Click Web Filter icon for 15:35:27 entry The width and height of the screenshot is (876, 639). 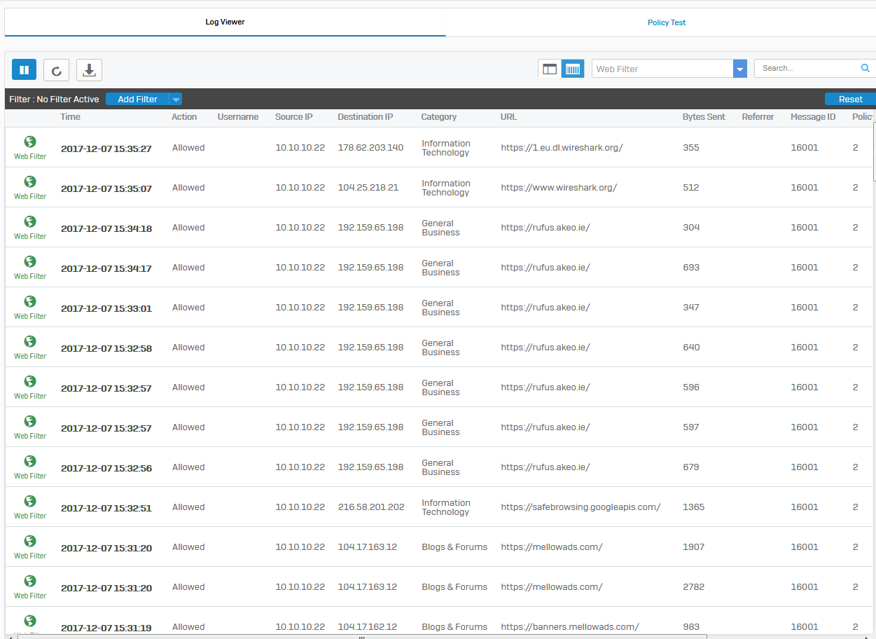coord(30,142)
